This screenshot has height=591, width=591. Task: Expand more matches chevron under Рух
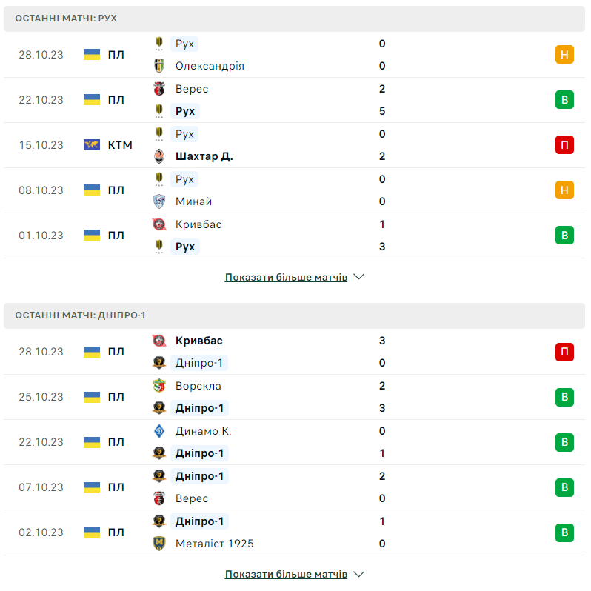(x=359, y=277)
